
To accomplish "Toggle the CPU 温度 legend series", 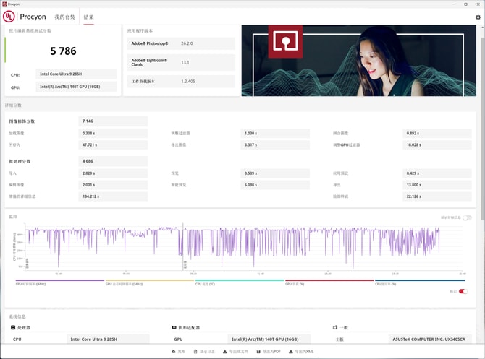I will coord(240,283).
